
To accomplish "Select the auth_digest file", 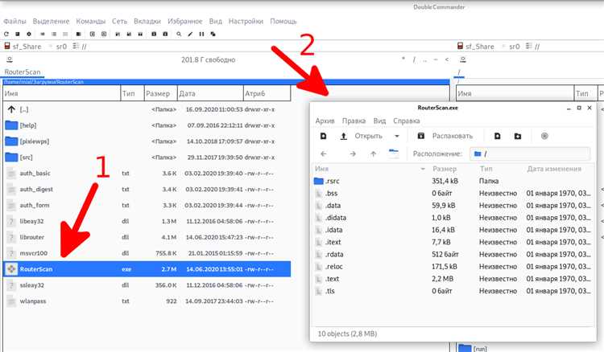I will pyautogui.click(x=147, y=189).
